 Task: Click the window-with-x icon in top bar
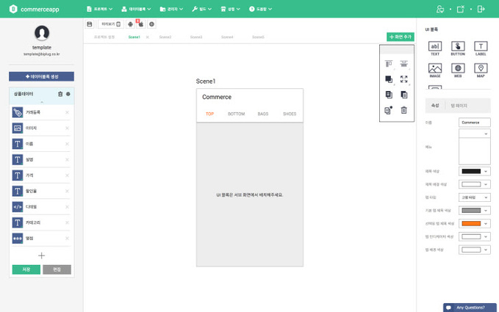click(461, 9)
